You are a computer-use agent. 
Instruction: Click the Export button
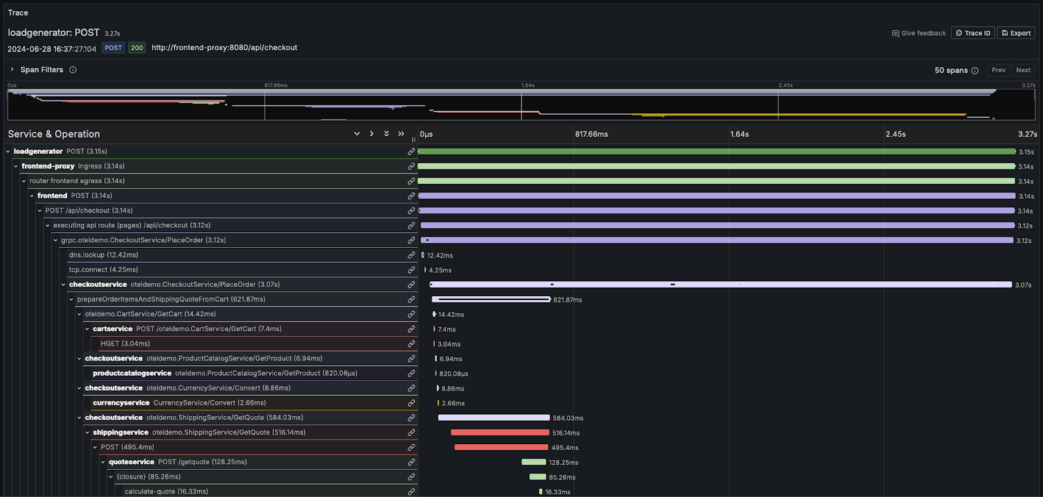1016,33
